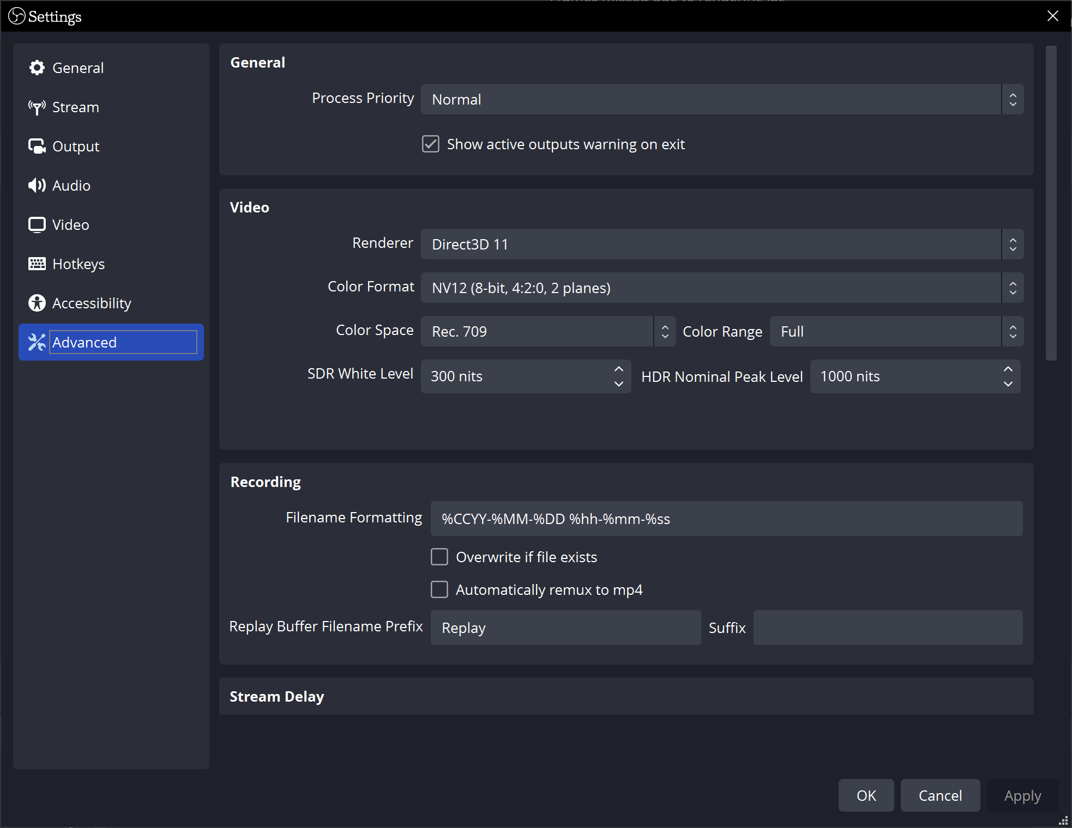Select the General settings gear icon
Image resolution: width=1072 pixels, height=828 pixels.
(x=37, y=68)
